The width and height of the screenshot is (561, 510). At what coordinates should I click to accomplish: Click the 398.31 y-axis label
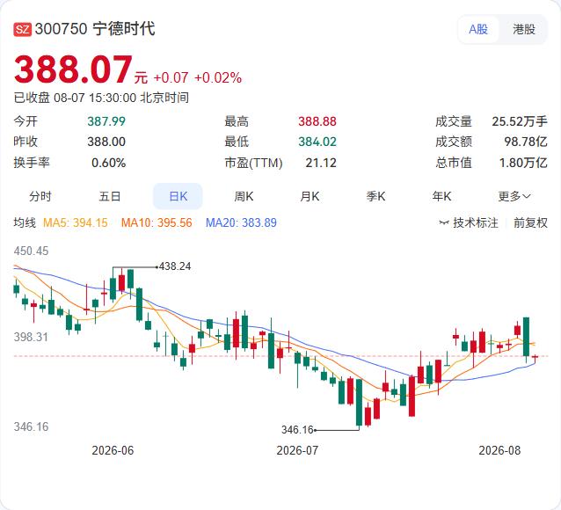[31, 337]
